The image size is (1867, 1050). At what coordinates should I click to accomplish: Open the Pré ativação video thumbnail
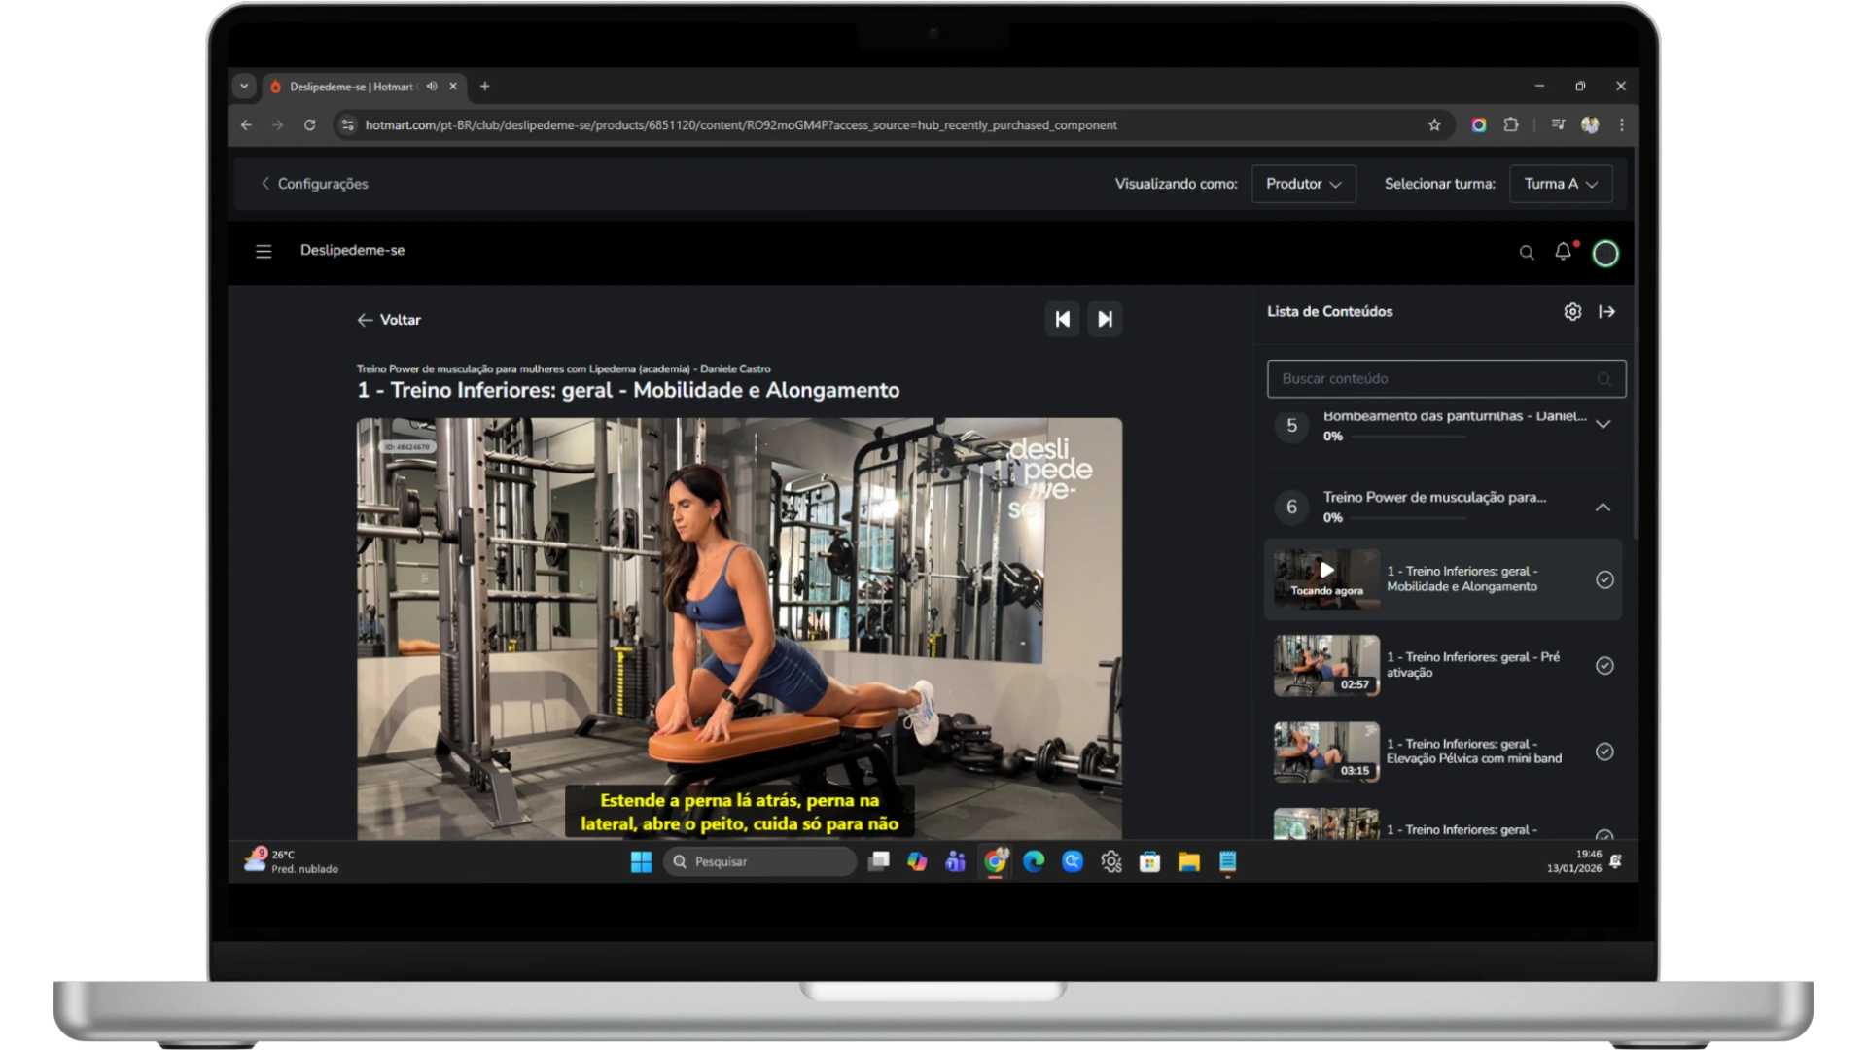pyautogui.click(x=1326, y=666)
